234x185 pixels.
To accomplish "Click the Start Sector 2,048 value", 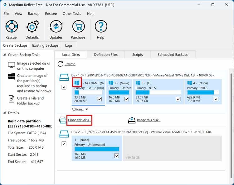I will point(34,155).
